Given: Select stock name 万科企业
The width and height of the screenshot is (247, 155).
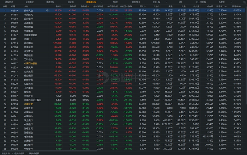Looking at the screenshot, I should pos(29,59).
